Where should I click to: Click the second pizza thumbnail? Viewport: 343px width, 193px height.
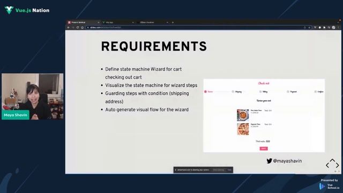coord(243,129)
